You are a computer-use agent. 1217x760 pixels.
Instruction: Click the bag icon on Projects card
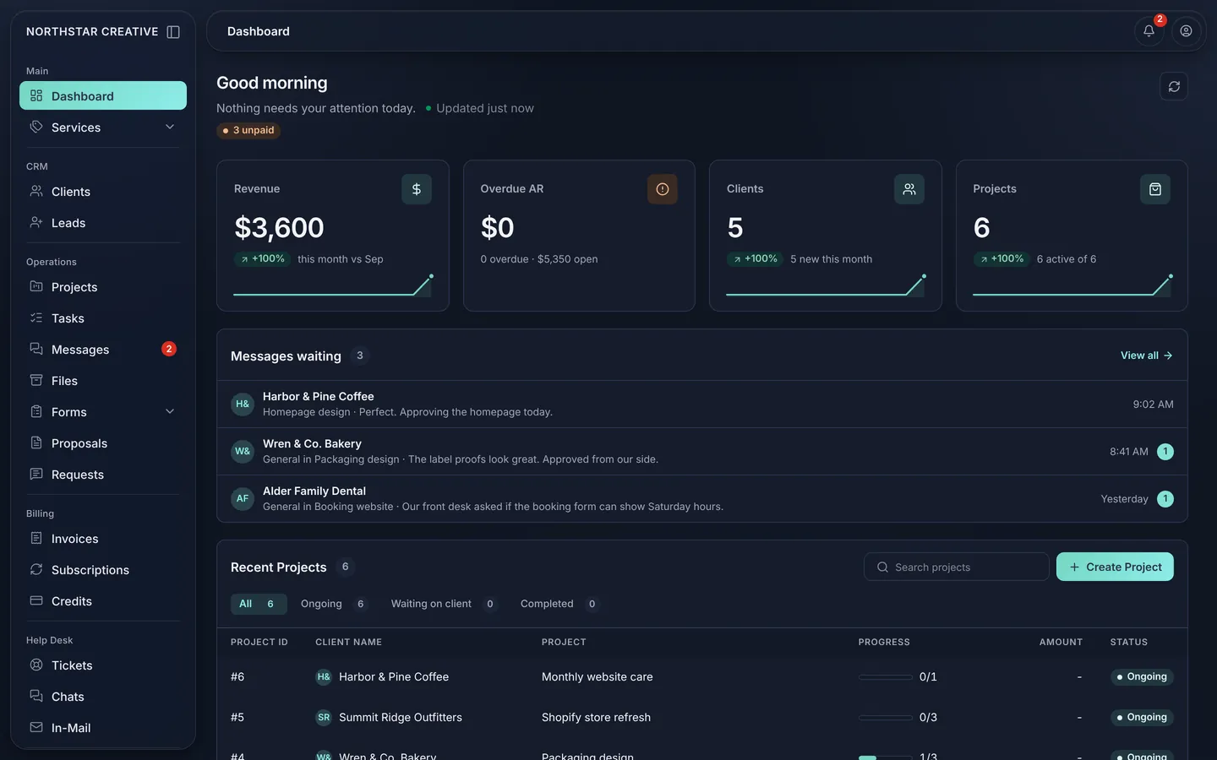coord(1155,189)
